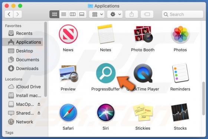Select the Reminders app icon
The width and height of the screenshot is (208, 139).
tap(180, 73)
